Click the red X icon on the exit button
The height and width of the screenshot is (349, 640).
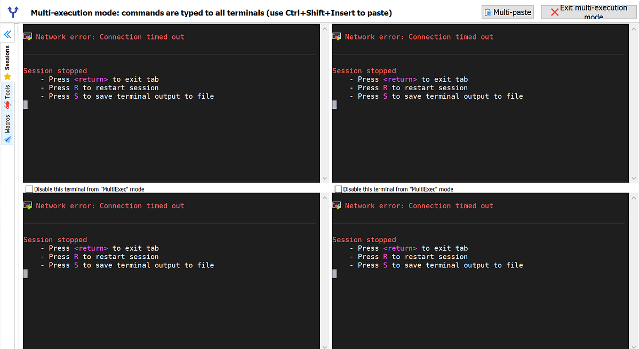(555, 12)
